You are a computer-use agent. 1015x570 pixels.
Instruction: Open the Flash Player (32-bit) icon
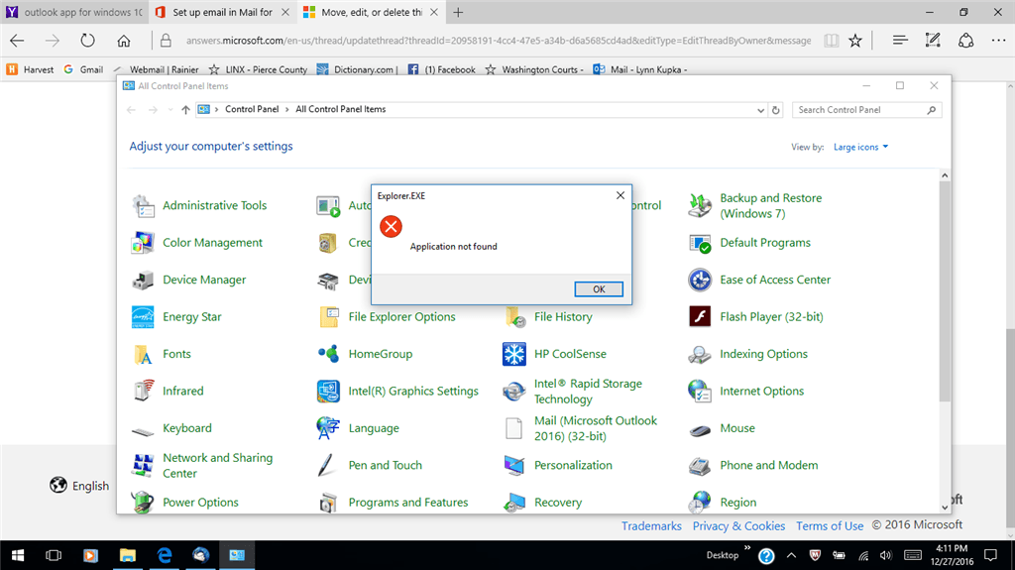[x=700, y=317]
